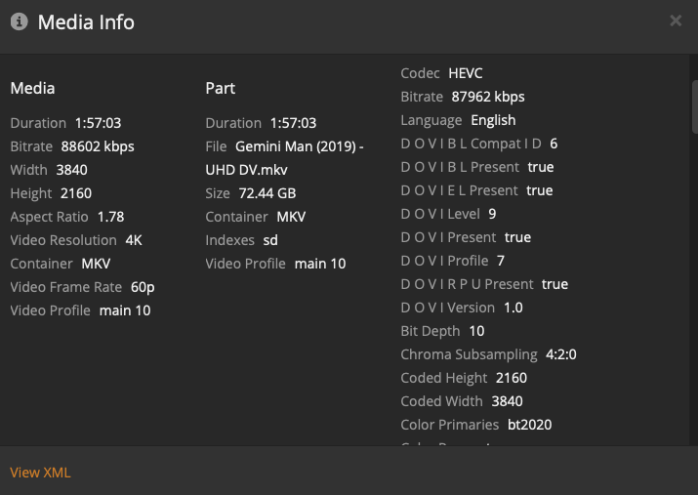Click the 1.78 aspect ratio value
The width and height of the screenshot is (698, 495).
coord(110,217)
